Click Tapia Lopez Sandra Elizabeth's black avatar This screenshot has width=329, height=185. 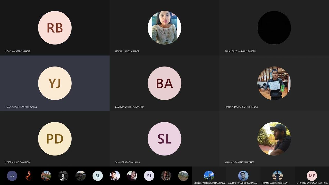click(x=274, y=28)
